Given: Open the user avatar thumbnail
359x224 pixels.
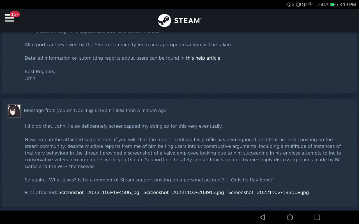Looking at the screenshot, I should point(14,111).
